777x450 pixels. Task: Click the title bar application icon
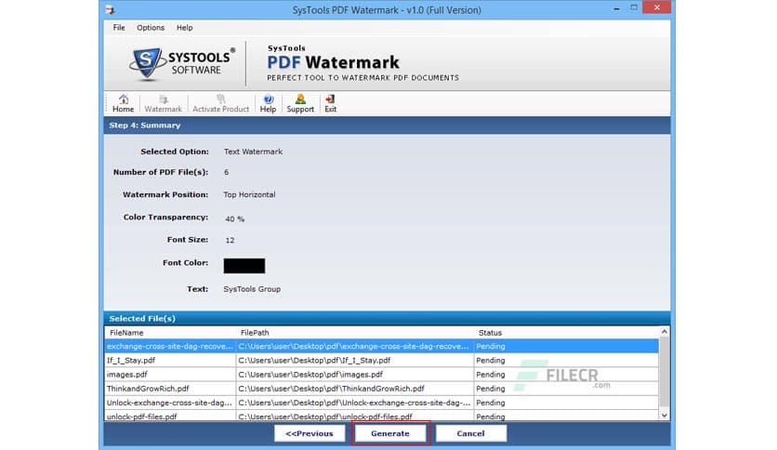pyautogui.click(x=110, y=9)
